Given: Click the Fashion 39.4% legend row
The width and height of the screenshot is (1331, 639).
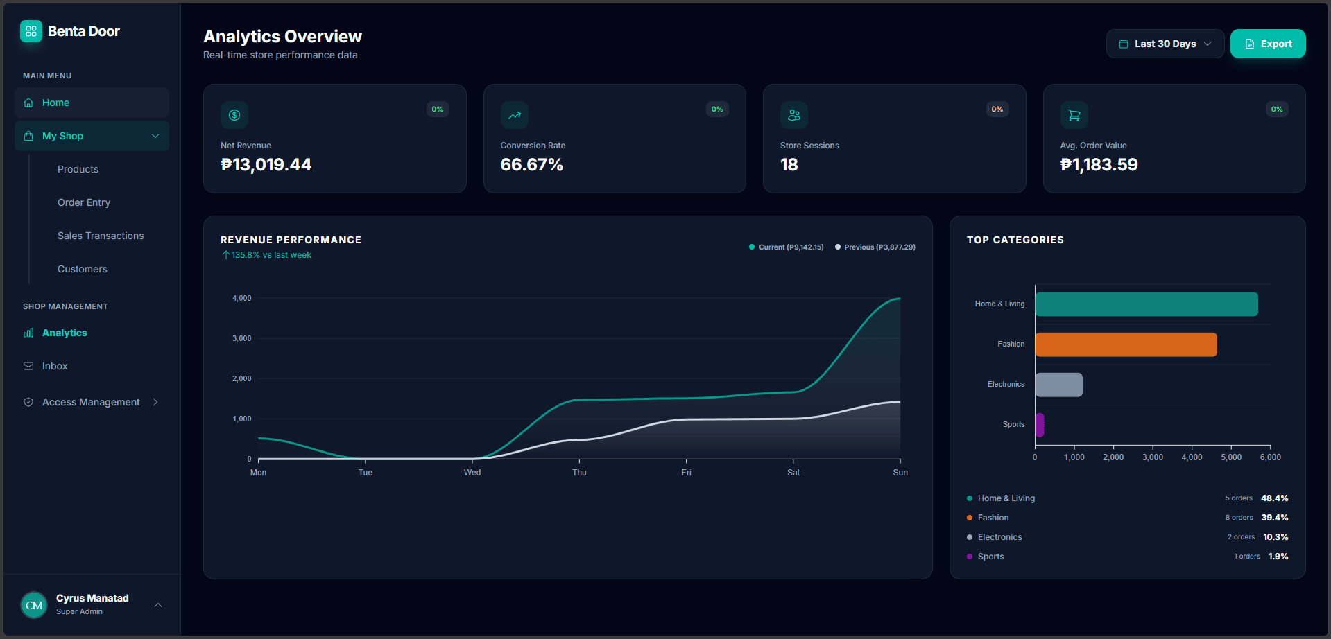Looking at the screenshot, I should pyautogui.click(x=1127, y=518).
